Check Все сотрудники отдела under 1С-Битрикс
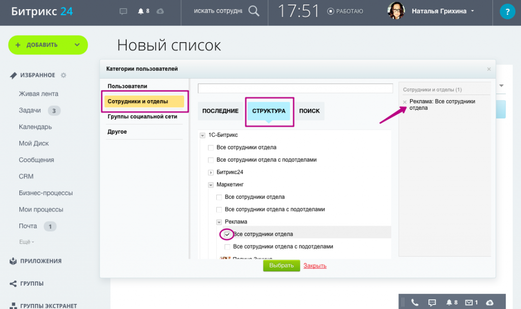Viewport: 521px width, 309px height. click(211, 148)
